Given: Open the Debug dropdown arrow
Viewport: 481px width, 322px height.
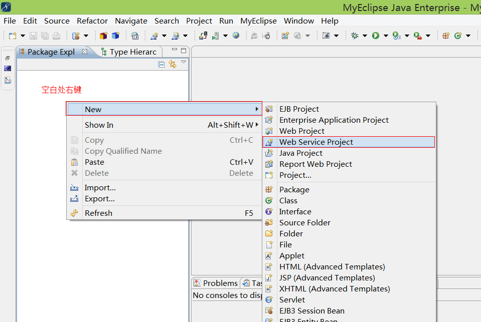Looking at the screenshot, I should point(365,36).
